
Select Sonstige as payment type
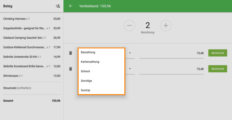click(x=101, y=81)
